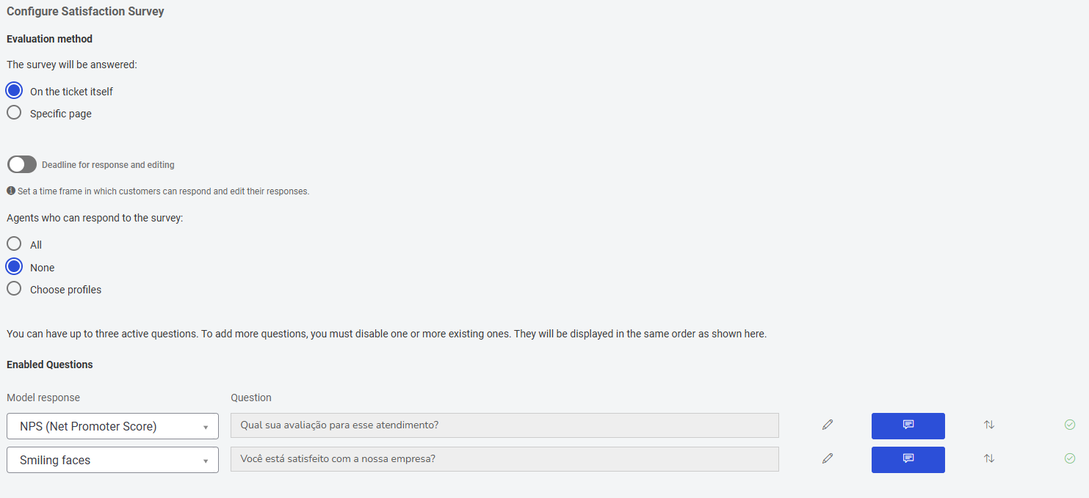Select On the ticket itself option
The image size is (1089, 498).
coord(14,91)
